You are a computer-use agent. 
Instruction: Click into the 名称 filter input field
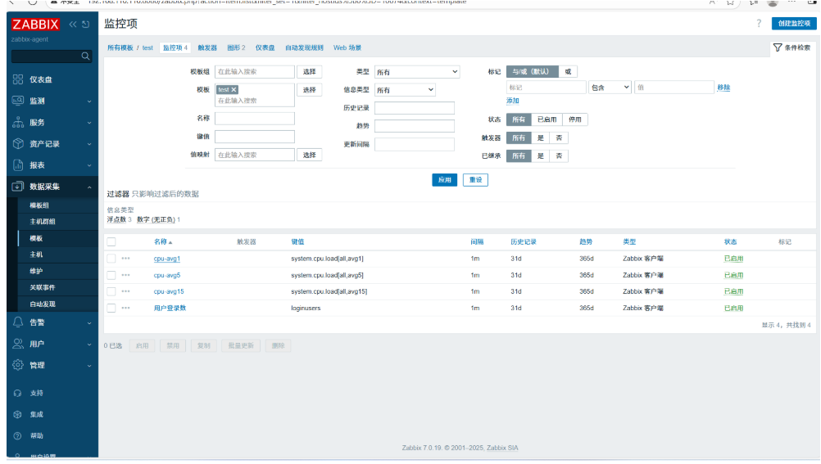[x=255, y=118]
